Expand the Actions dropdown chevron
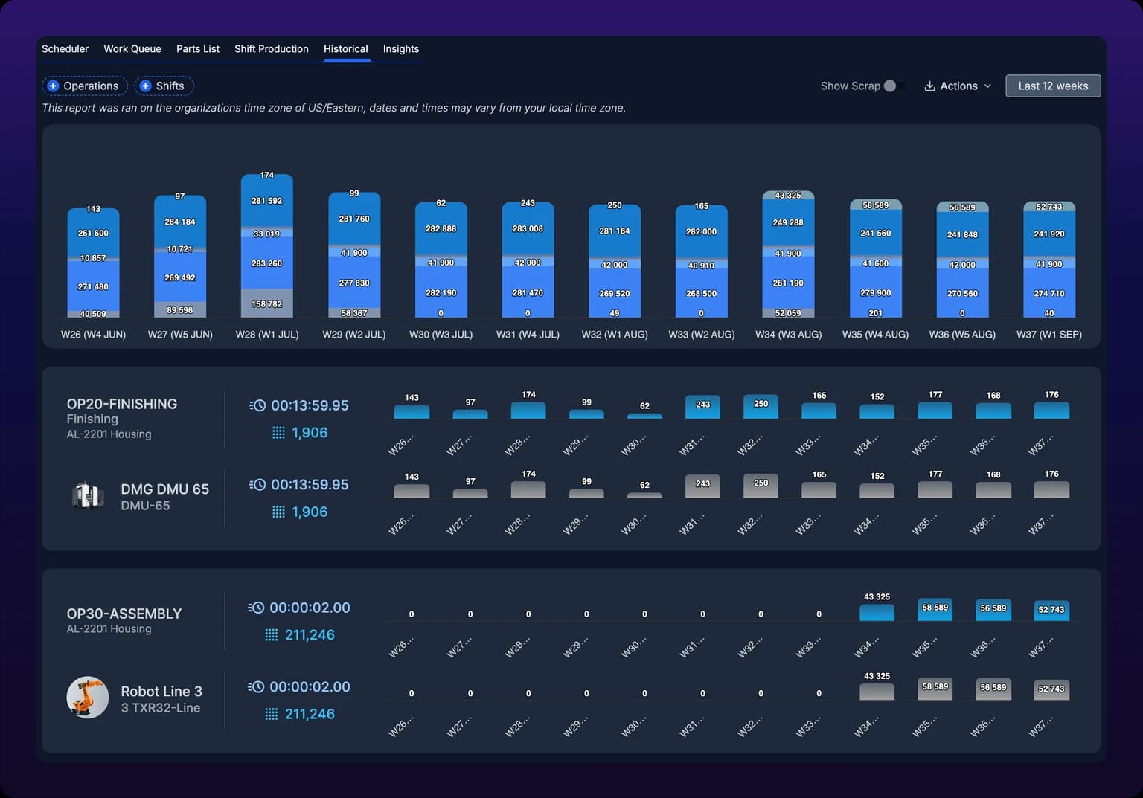The width and height of the screenshot is (1143, 798). tap(987, 86)
